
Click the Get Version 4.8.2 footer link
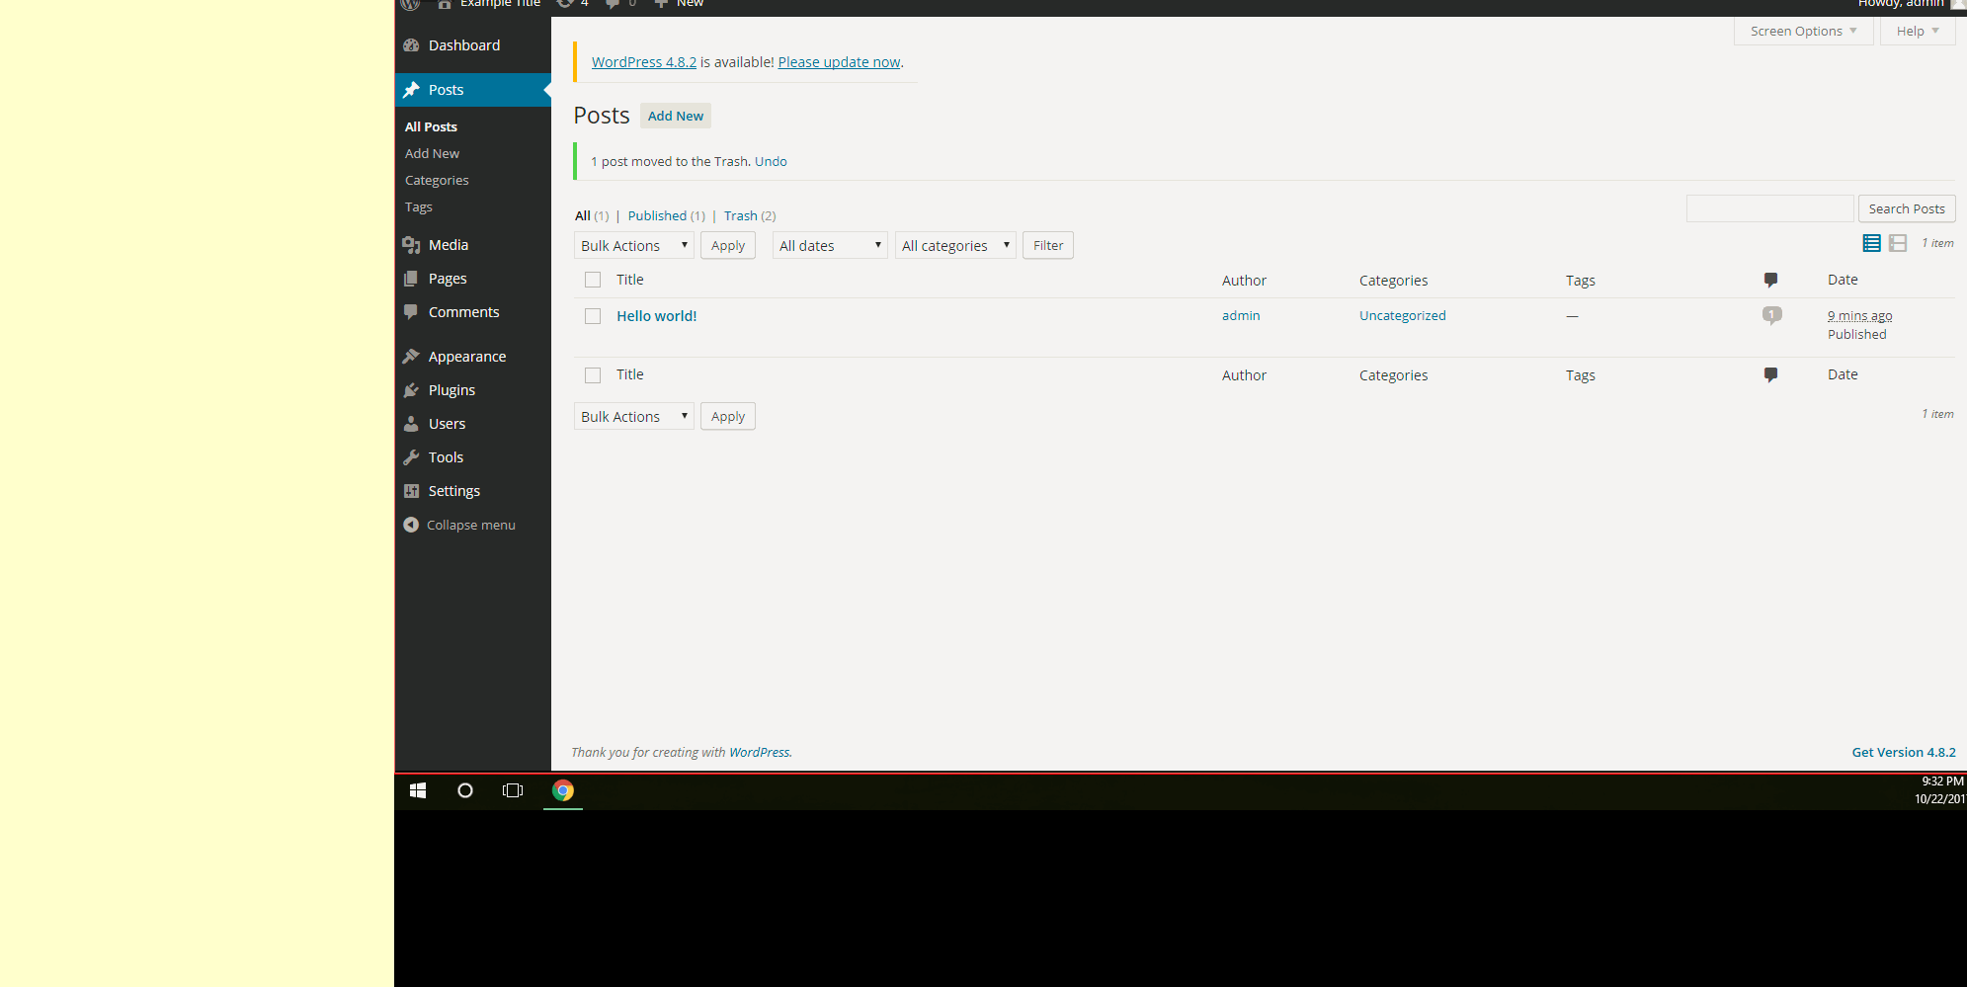click(x=1904, y=752)
